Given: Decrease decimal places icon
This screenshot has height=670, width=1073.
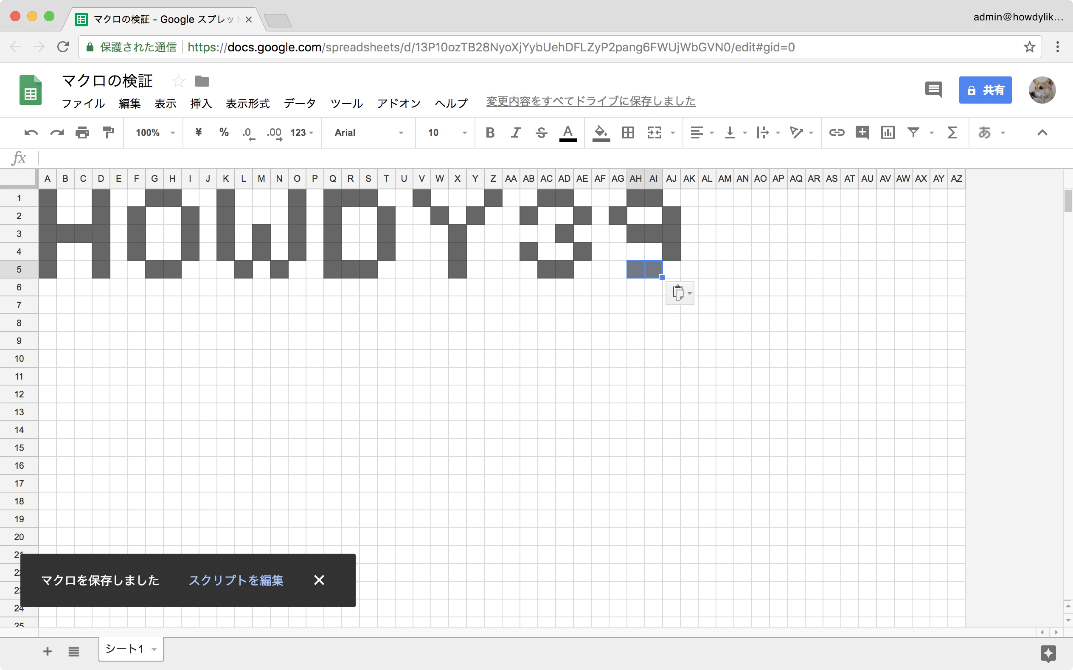Looking at the screenshot, I should (x=249, y=133).
